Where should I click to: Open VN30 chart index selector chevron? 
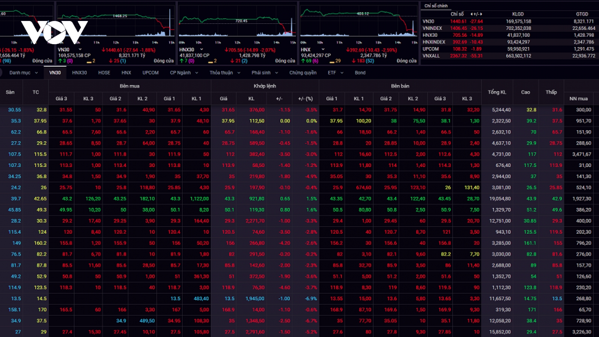(x=80, y=49)
